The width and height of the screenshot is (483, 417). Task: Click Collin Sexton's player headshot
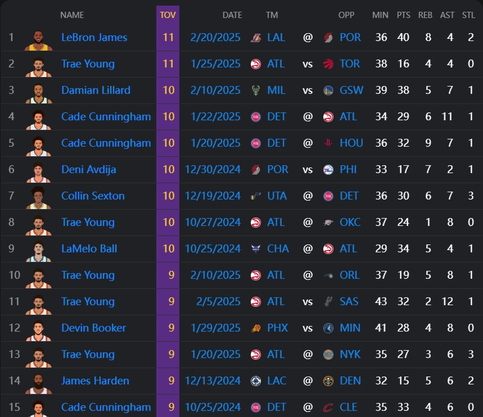[x=38, y=196]
